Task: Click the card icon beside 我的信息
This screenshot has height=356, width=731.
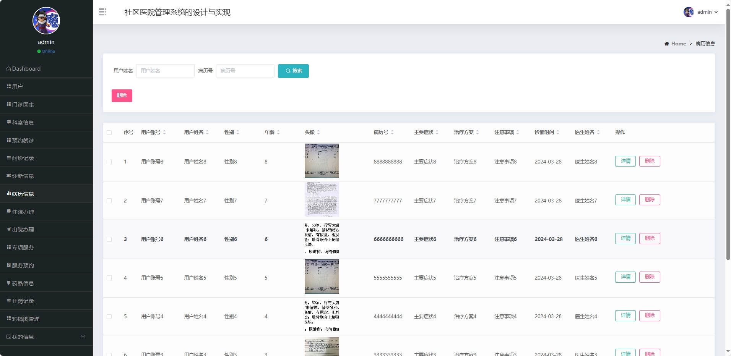Action: coord(9,337)
